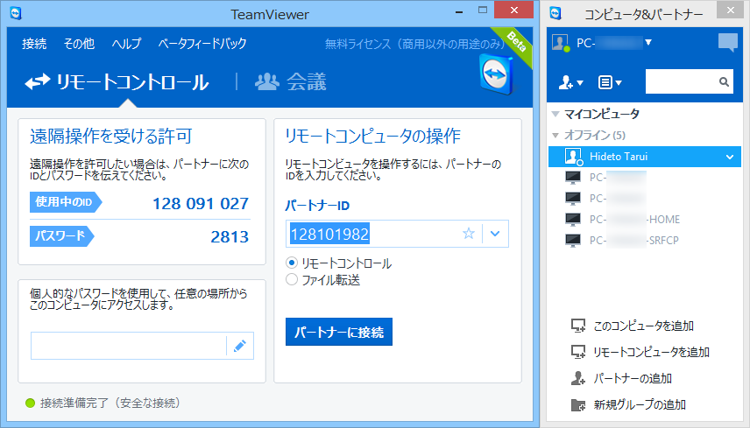Image resolution: width=750 pixels, height=428 pixels.
Task: Click パートナーの追加 person icon
Action: tap(578, 378)
